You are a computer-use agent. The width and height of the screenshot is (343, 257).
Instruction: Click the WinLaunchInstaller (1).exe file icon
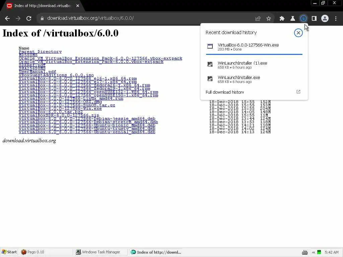[x=210, y=64]
